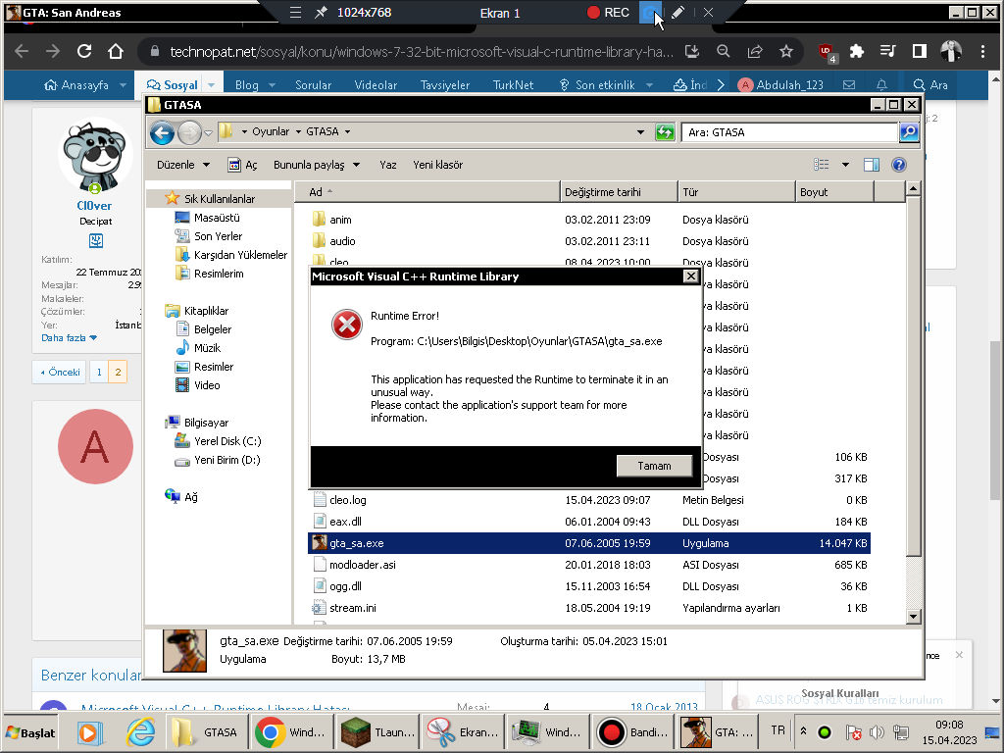1004x753 pixels.
Task: Click Aç toolbar button
Action: (243, 165)
